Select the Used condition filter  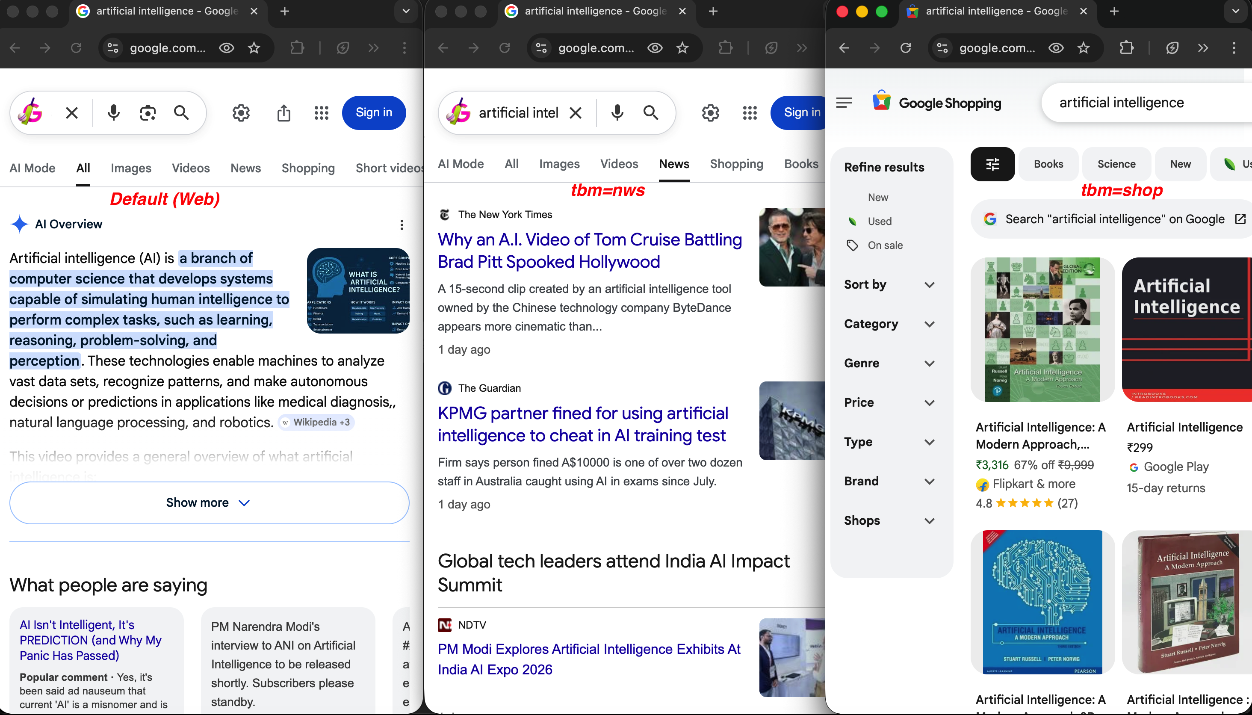[879, 222]
